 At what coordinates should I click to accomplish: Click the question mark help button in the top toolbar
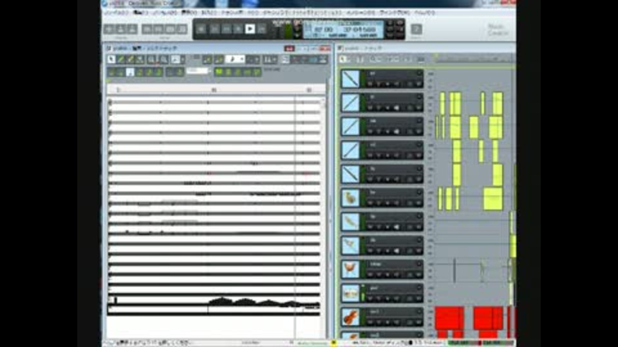coord(417,29)
